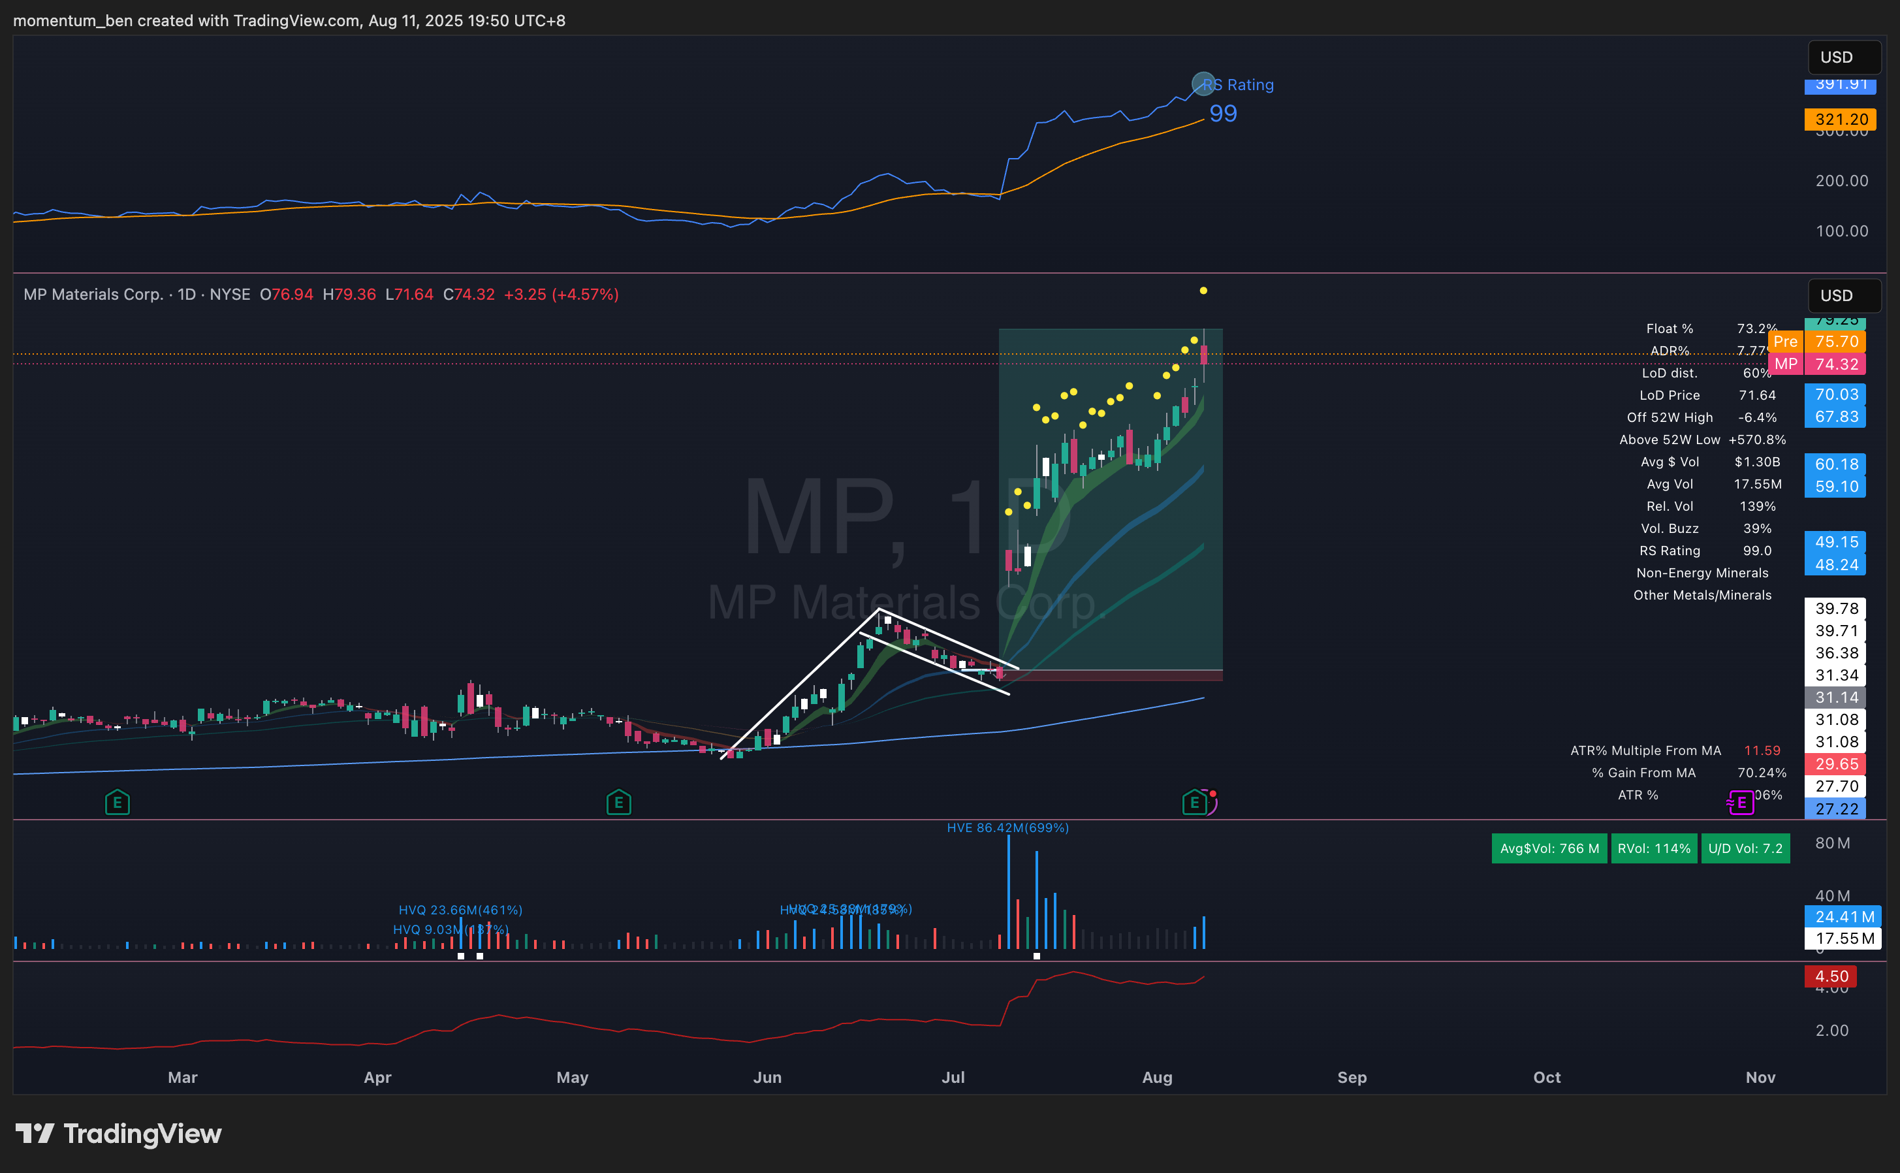The image size is (1900, 1173).
Task: Open the USD selector in the RS Rating pane
Action: (1844, 57)
